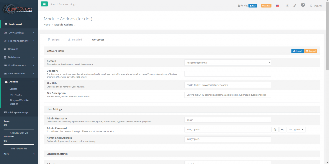Click the Module Addons breadcrumb
329x164 pixels.
[x=64, y=25]
